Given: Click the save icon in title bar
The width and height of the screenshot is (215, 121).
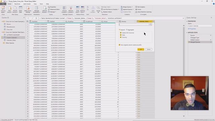Looking at the screenshot, I should tap(4, 1).
